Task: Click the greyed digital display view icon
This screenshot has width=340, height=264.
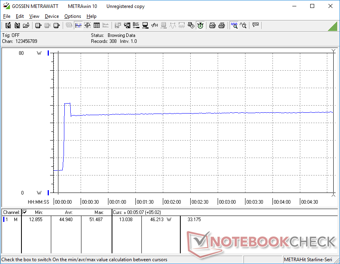Action: (x=69, y=25)
